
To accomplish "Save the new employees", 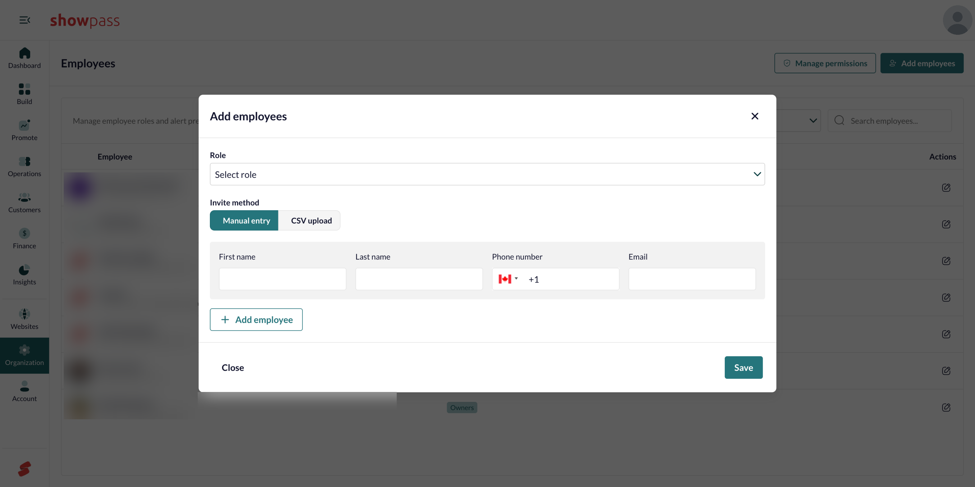I will 743,367.
